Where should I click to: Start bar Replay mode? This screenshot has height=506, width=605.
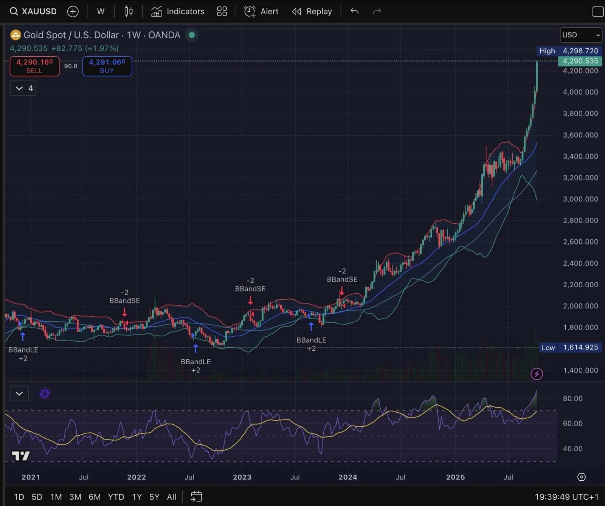point(312,11)
